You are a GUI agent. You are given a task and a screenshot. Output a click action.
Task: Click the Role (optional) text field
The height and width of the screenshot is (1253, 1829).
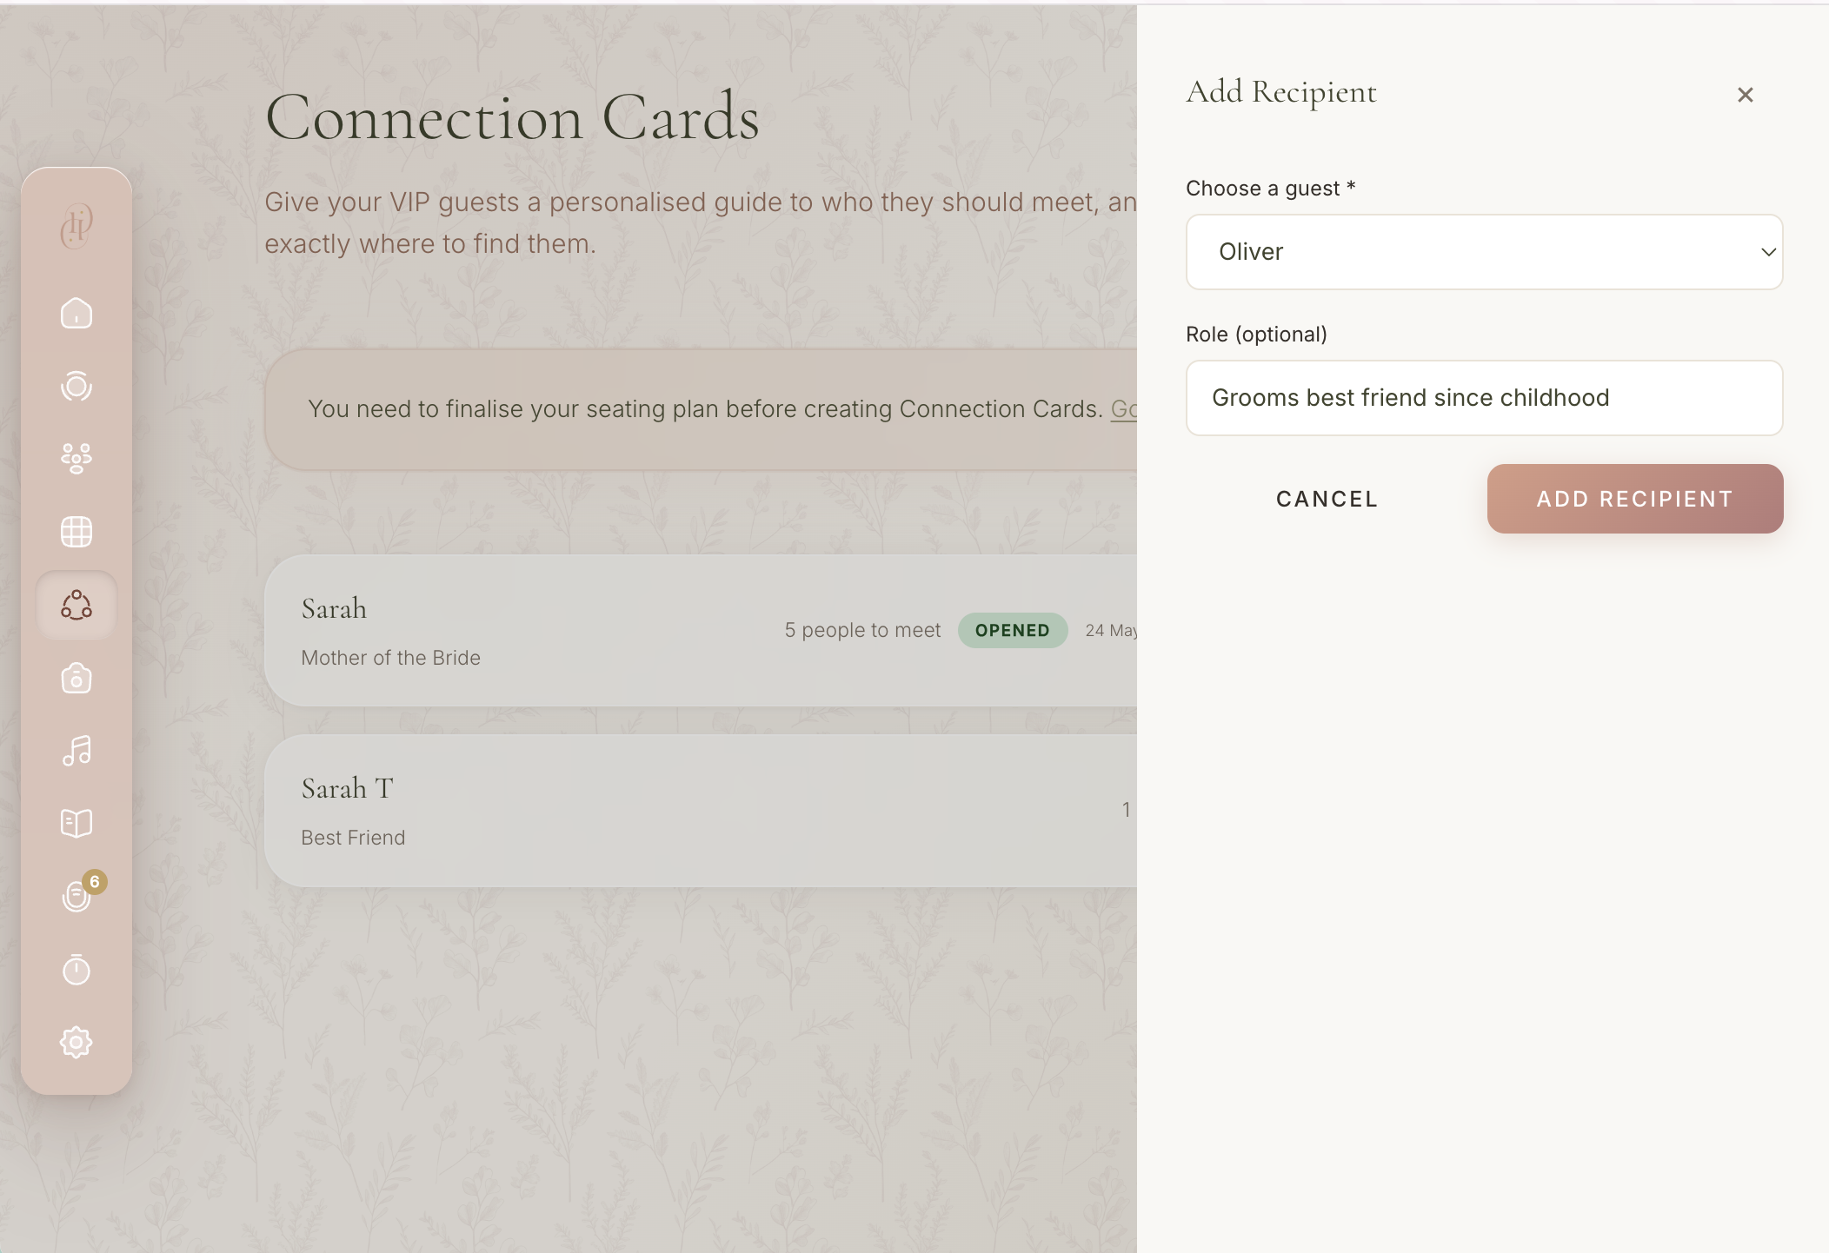click(x=1484, y=398)
